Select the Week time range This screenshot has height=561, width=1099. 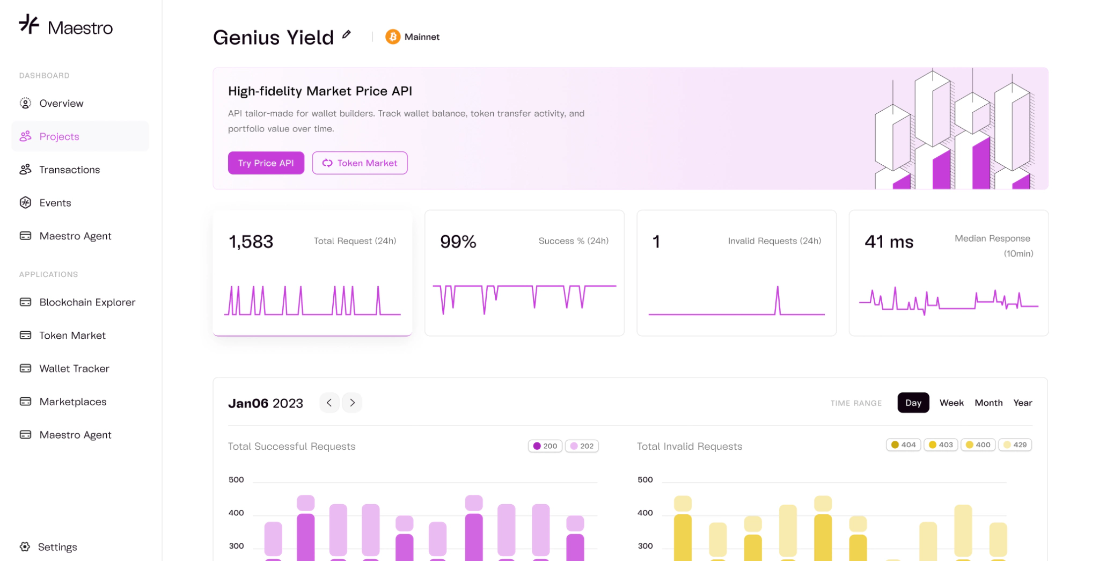pos(951,403)
